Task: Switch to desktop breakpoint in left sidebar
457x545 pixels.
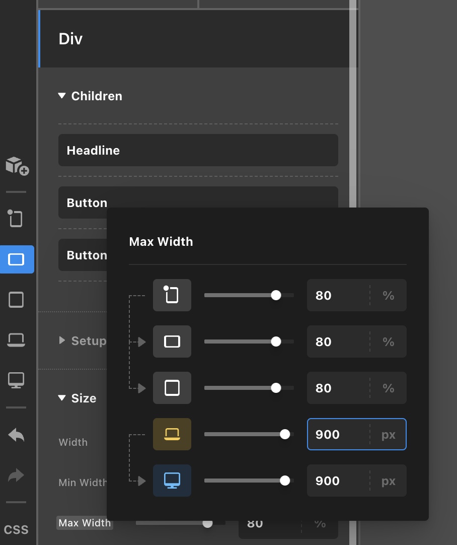Action: (x=17, y=380)
